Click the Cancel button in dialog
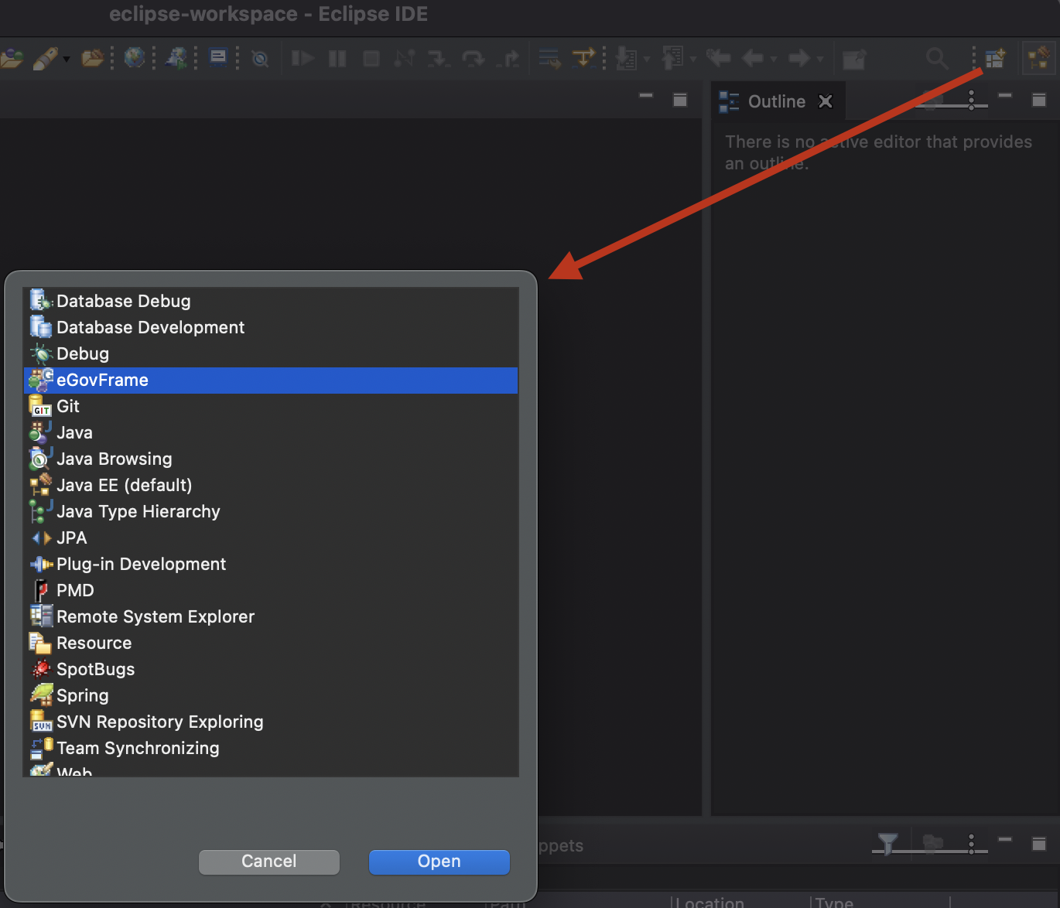This screenshot has width=1060, height=908. click(268, 862)
